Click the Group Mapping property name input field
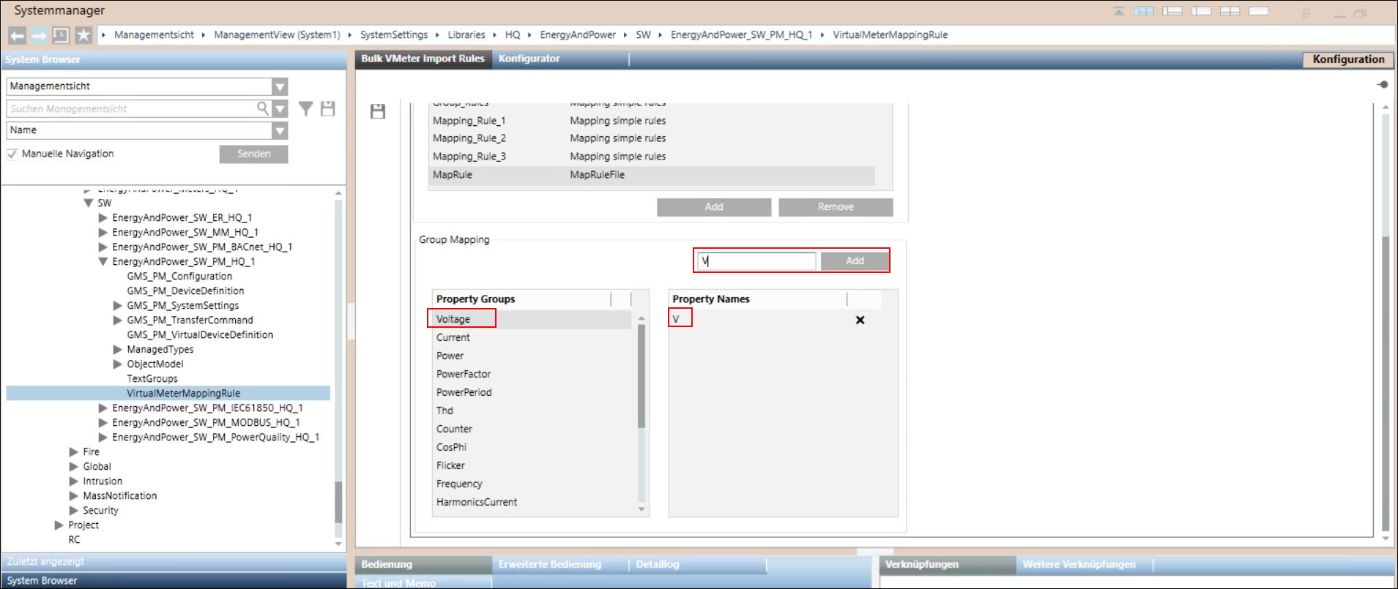 pos(757,261)
